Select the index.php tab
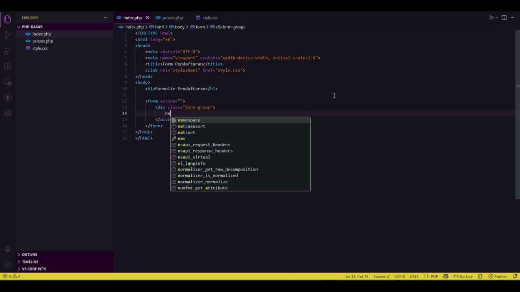Screen dimensions: 520x292 pyautogui.click(x=132, y=18)
